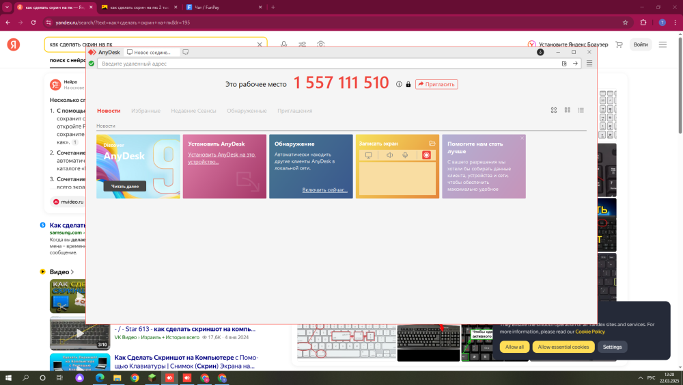Click Установить AnyDesk на это устройство link
683x385 pixels.
(x=222, y=158)
